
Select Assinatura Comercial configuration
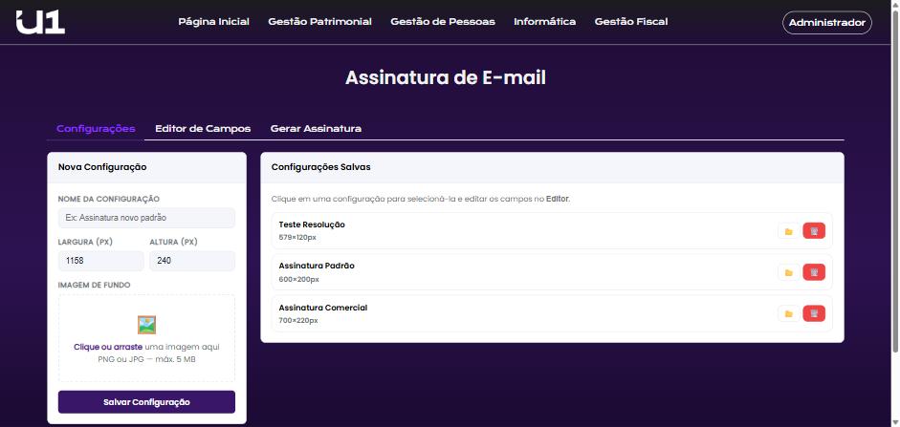[x=552, y=313]
